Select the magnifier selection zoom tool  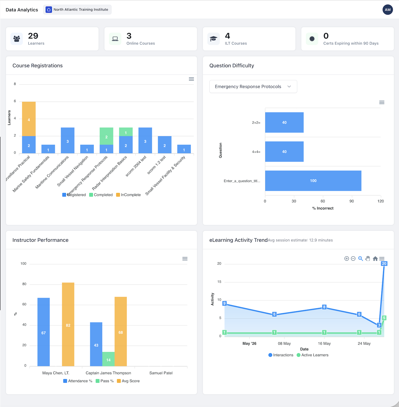coord(361,258)
